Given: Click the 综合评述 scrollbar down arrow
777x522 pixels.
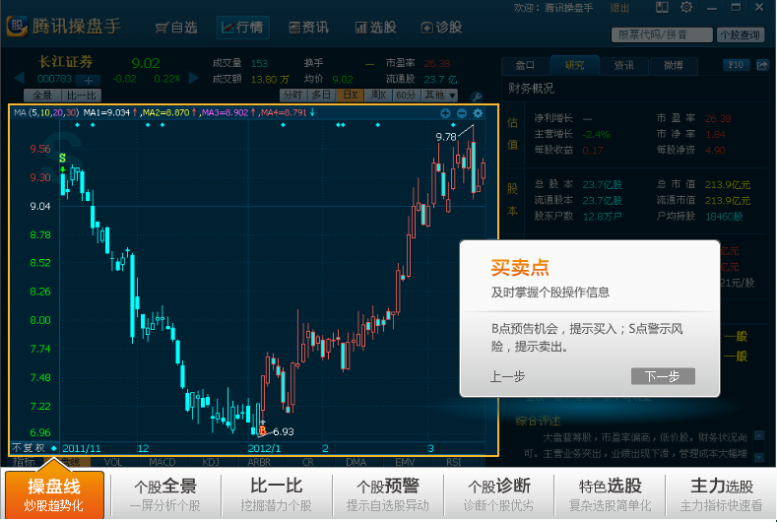Looking at the screenshot, I should (x=758, y=457).
